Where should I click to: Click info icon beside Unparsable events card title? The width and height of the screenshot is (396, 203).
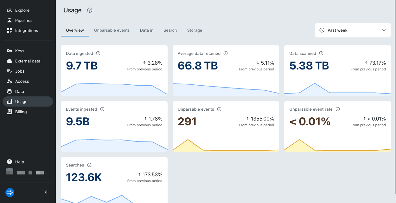(x=219, y=109)
